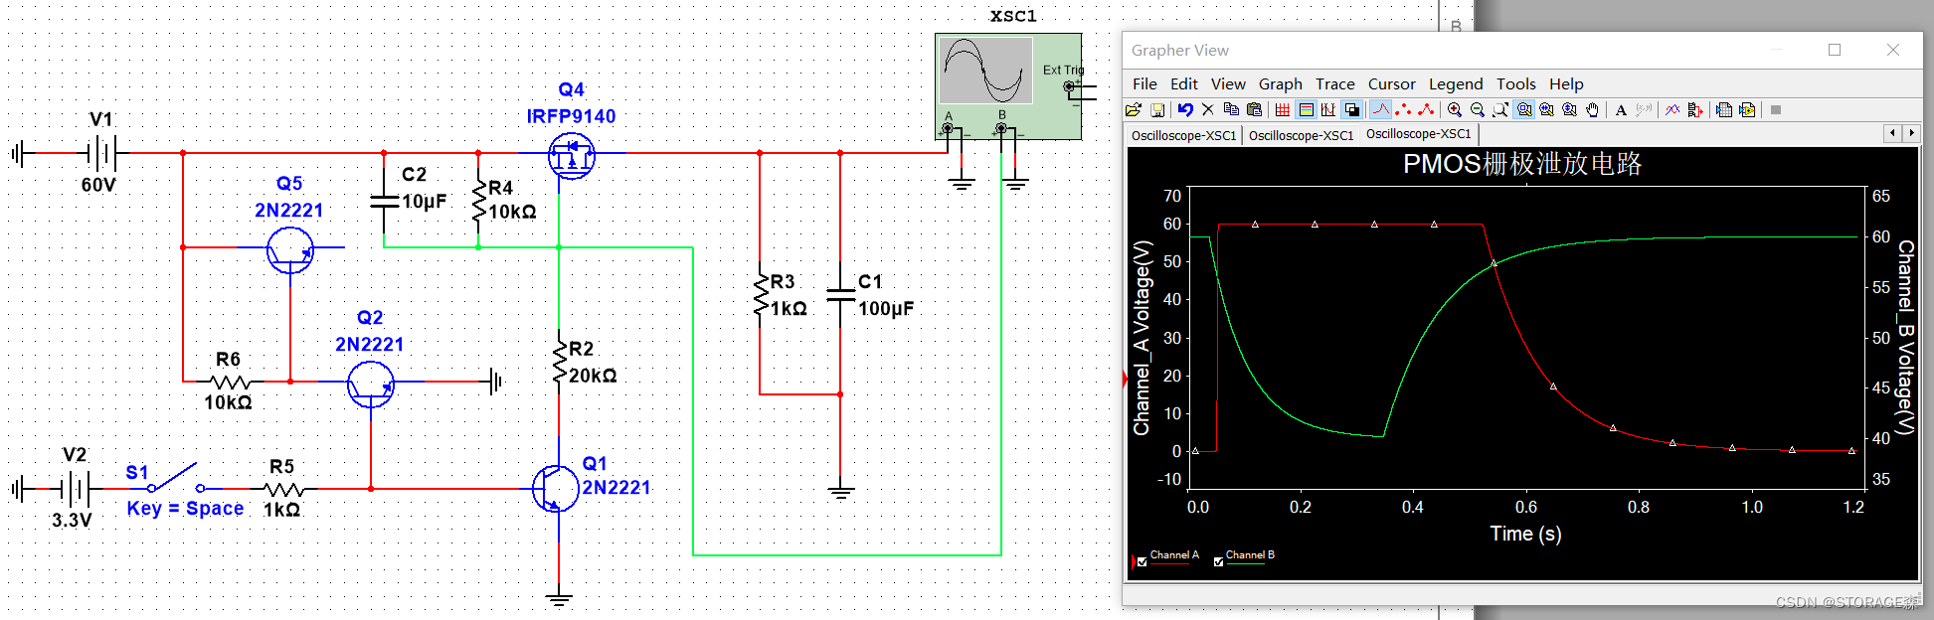The image size is (1934, 620).
Task: Click the export to Excel table icon
Action: (1724, 110)
